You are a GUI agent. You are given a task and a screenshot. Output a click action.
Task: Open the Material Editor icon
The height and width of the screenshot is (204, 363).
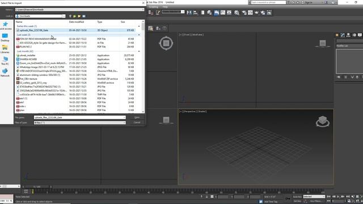(237, 12)
